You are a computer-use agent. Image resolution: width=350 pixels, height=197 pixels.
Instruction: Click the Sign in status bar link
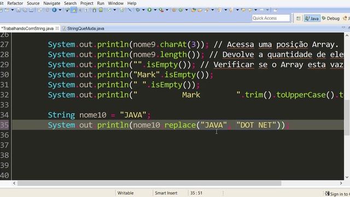click(x=338, y=194)
